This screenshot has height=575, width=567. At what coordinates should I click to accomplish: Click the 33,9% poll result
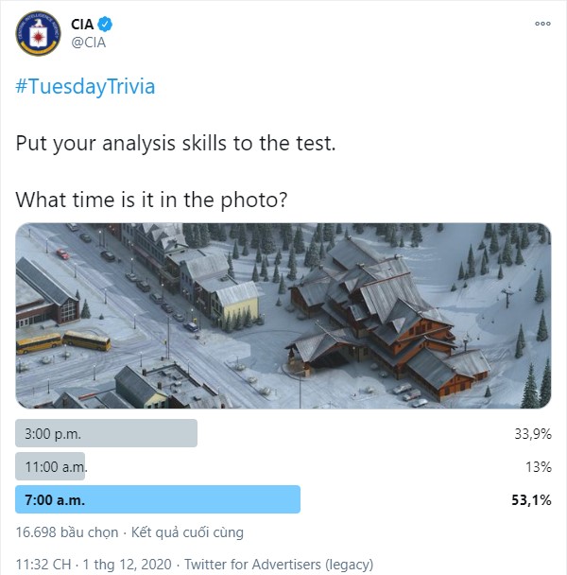(x=532, y=434)
